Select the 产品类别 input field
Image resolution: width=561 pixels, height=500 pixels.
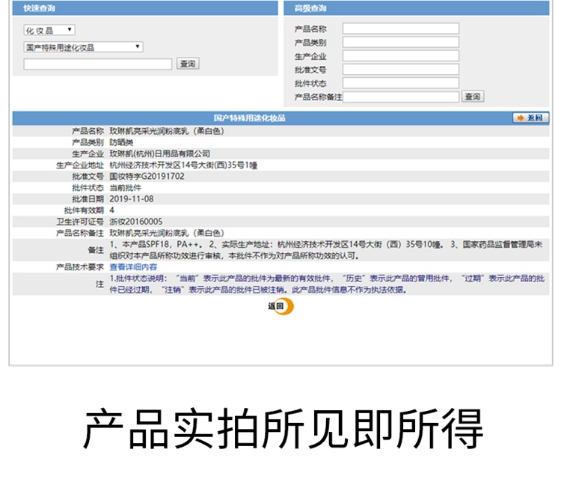(x=400, y=43)
